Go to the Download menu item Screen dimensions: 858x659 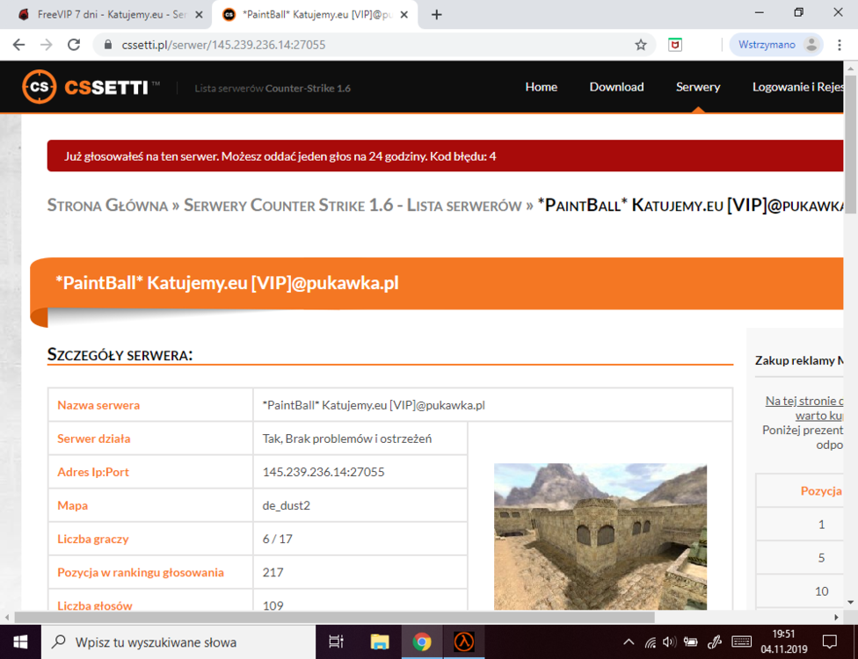click(616, 87)
